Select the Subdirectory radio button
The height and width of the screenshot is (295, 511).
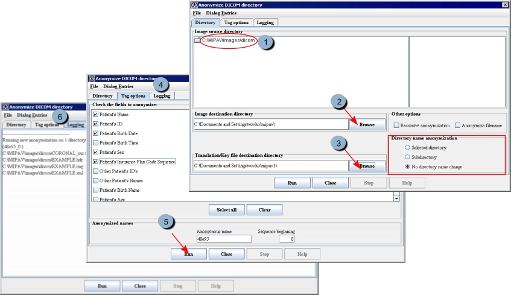pos(408,157)
